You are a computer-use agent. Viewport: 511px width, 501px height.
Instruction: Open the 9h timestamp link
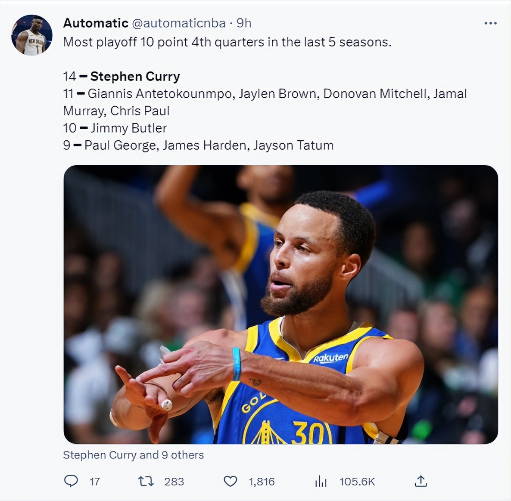tap(244, 23)
